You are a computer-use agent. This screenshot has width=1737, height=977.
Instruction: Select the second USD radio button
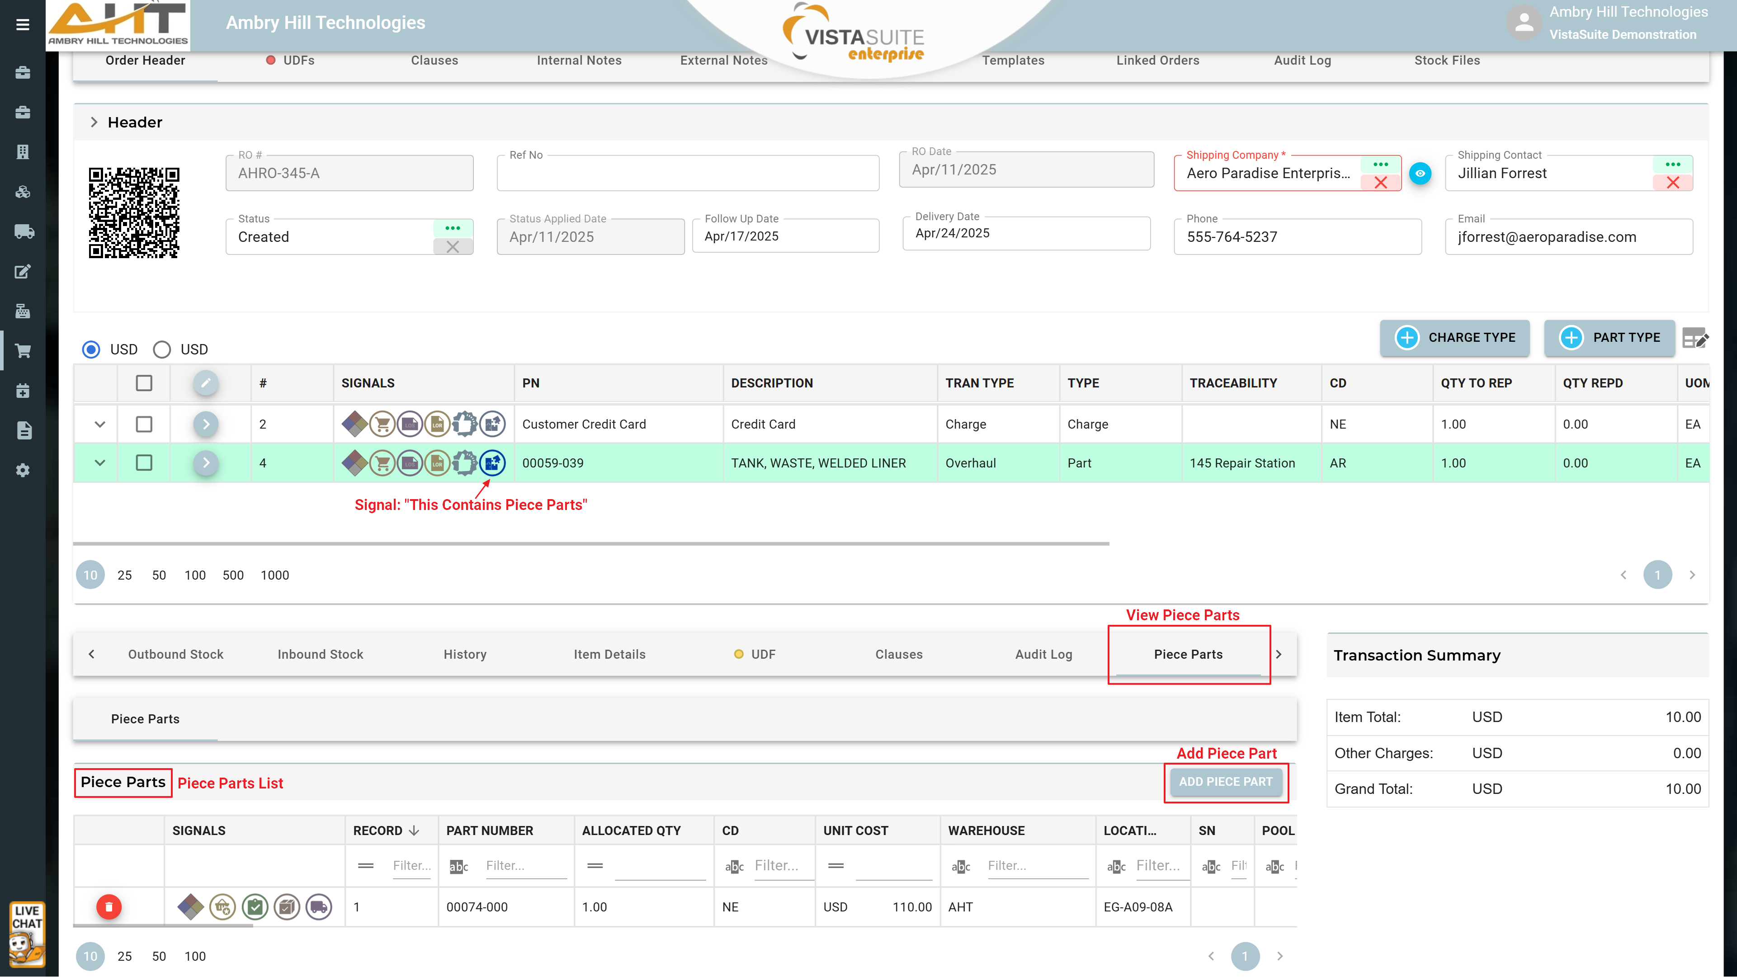click(162, 349)
